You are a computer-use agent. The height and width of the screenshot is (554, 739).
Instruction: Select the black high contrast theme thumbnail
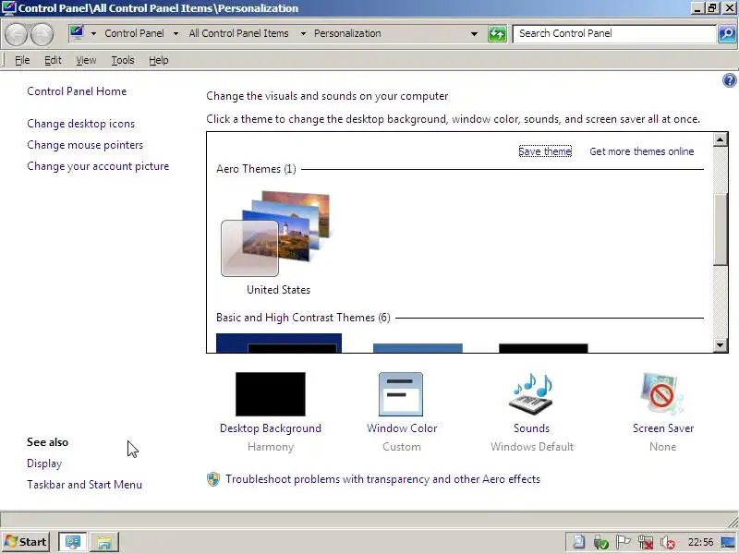(543, 348)
